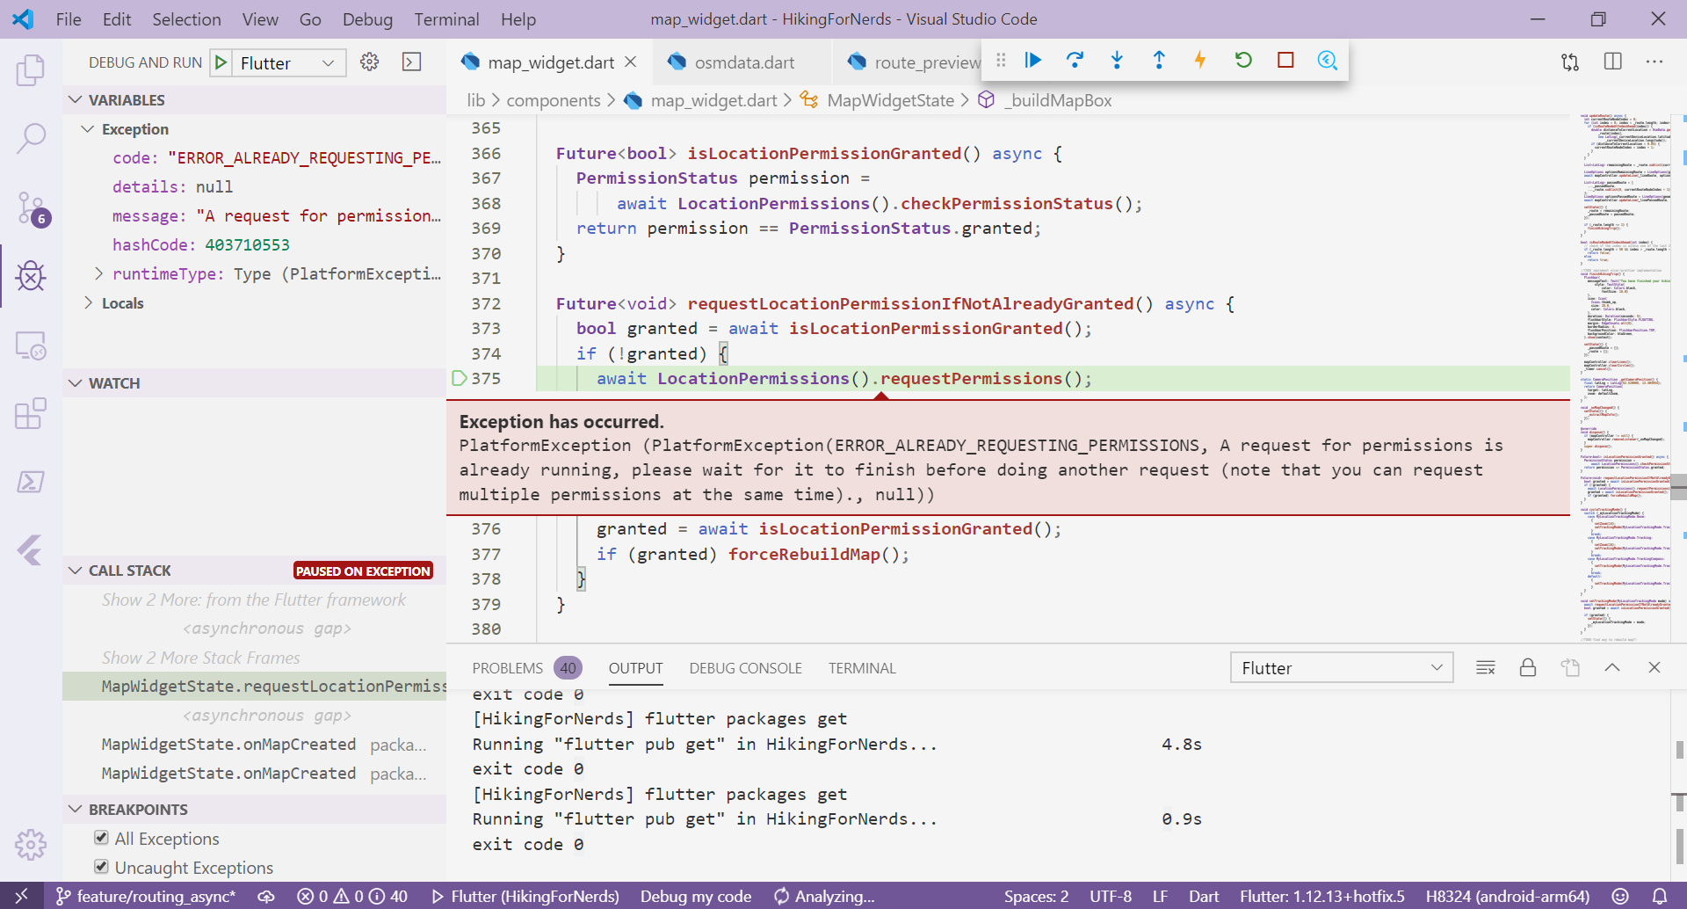Uncheck the All Exceptions breakpoint
The image size is (1687, 909).
click(101, 838)
